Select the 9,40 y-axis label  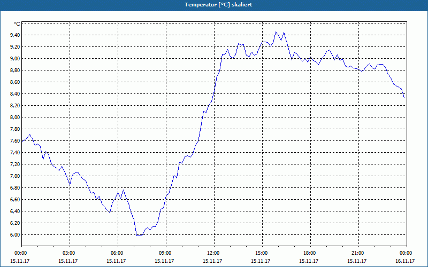point(15,35)
